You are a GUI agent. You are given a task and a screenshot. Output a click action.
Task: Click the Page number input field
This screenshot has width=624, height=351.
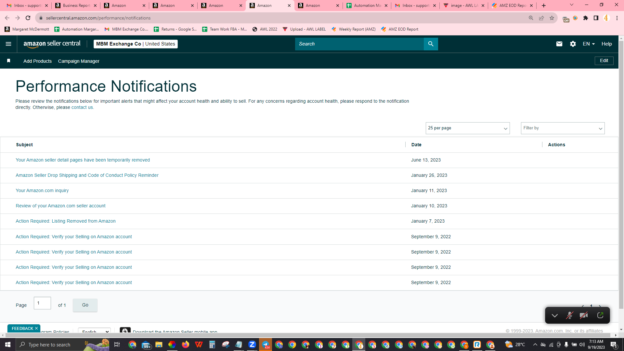pyautogui.click(x=42, y=303)
